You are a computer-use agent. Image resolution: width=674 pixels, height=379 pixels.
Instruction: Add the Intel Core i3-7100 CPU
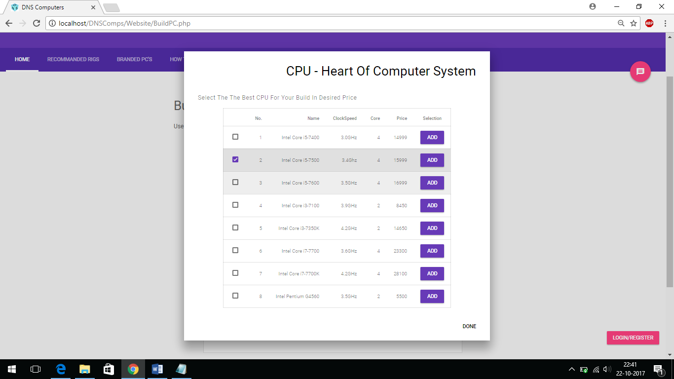432,206
